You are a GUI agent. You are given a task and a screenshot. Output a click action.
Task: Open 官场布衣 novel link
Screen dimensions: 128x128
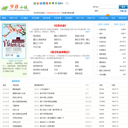click(x=37, y=74)
